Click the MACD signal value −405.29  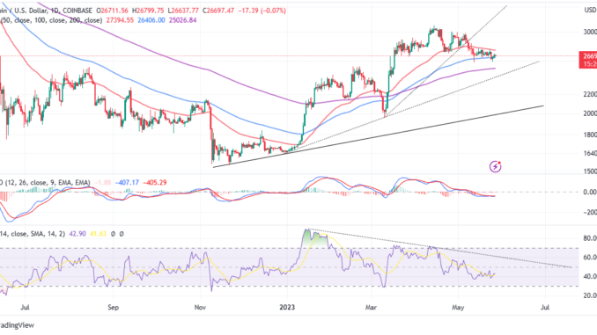[x=155, y=183]
